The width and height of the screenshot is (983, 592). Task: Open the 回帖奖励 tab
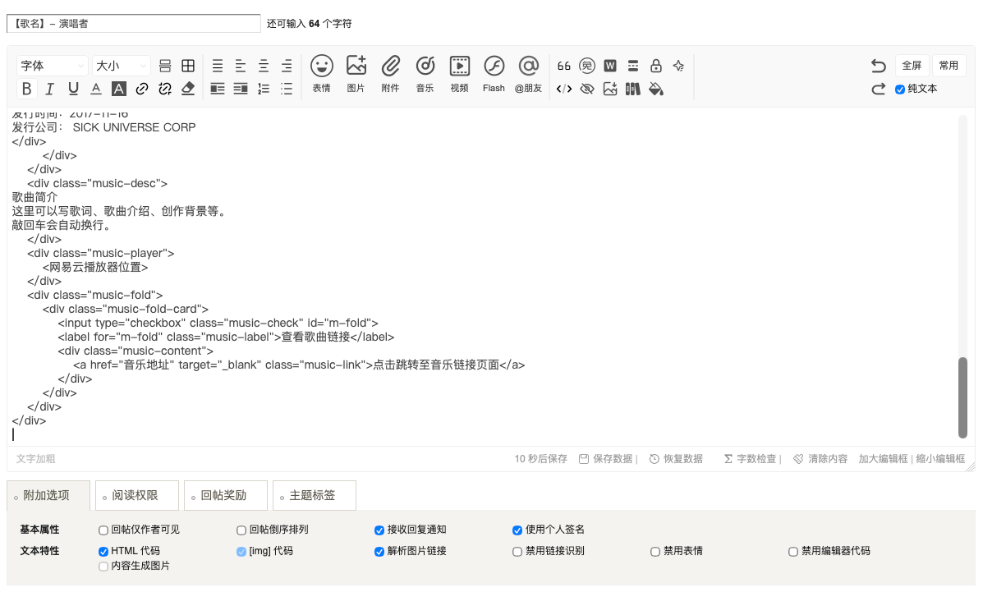(x=227, y=495)
